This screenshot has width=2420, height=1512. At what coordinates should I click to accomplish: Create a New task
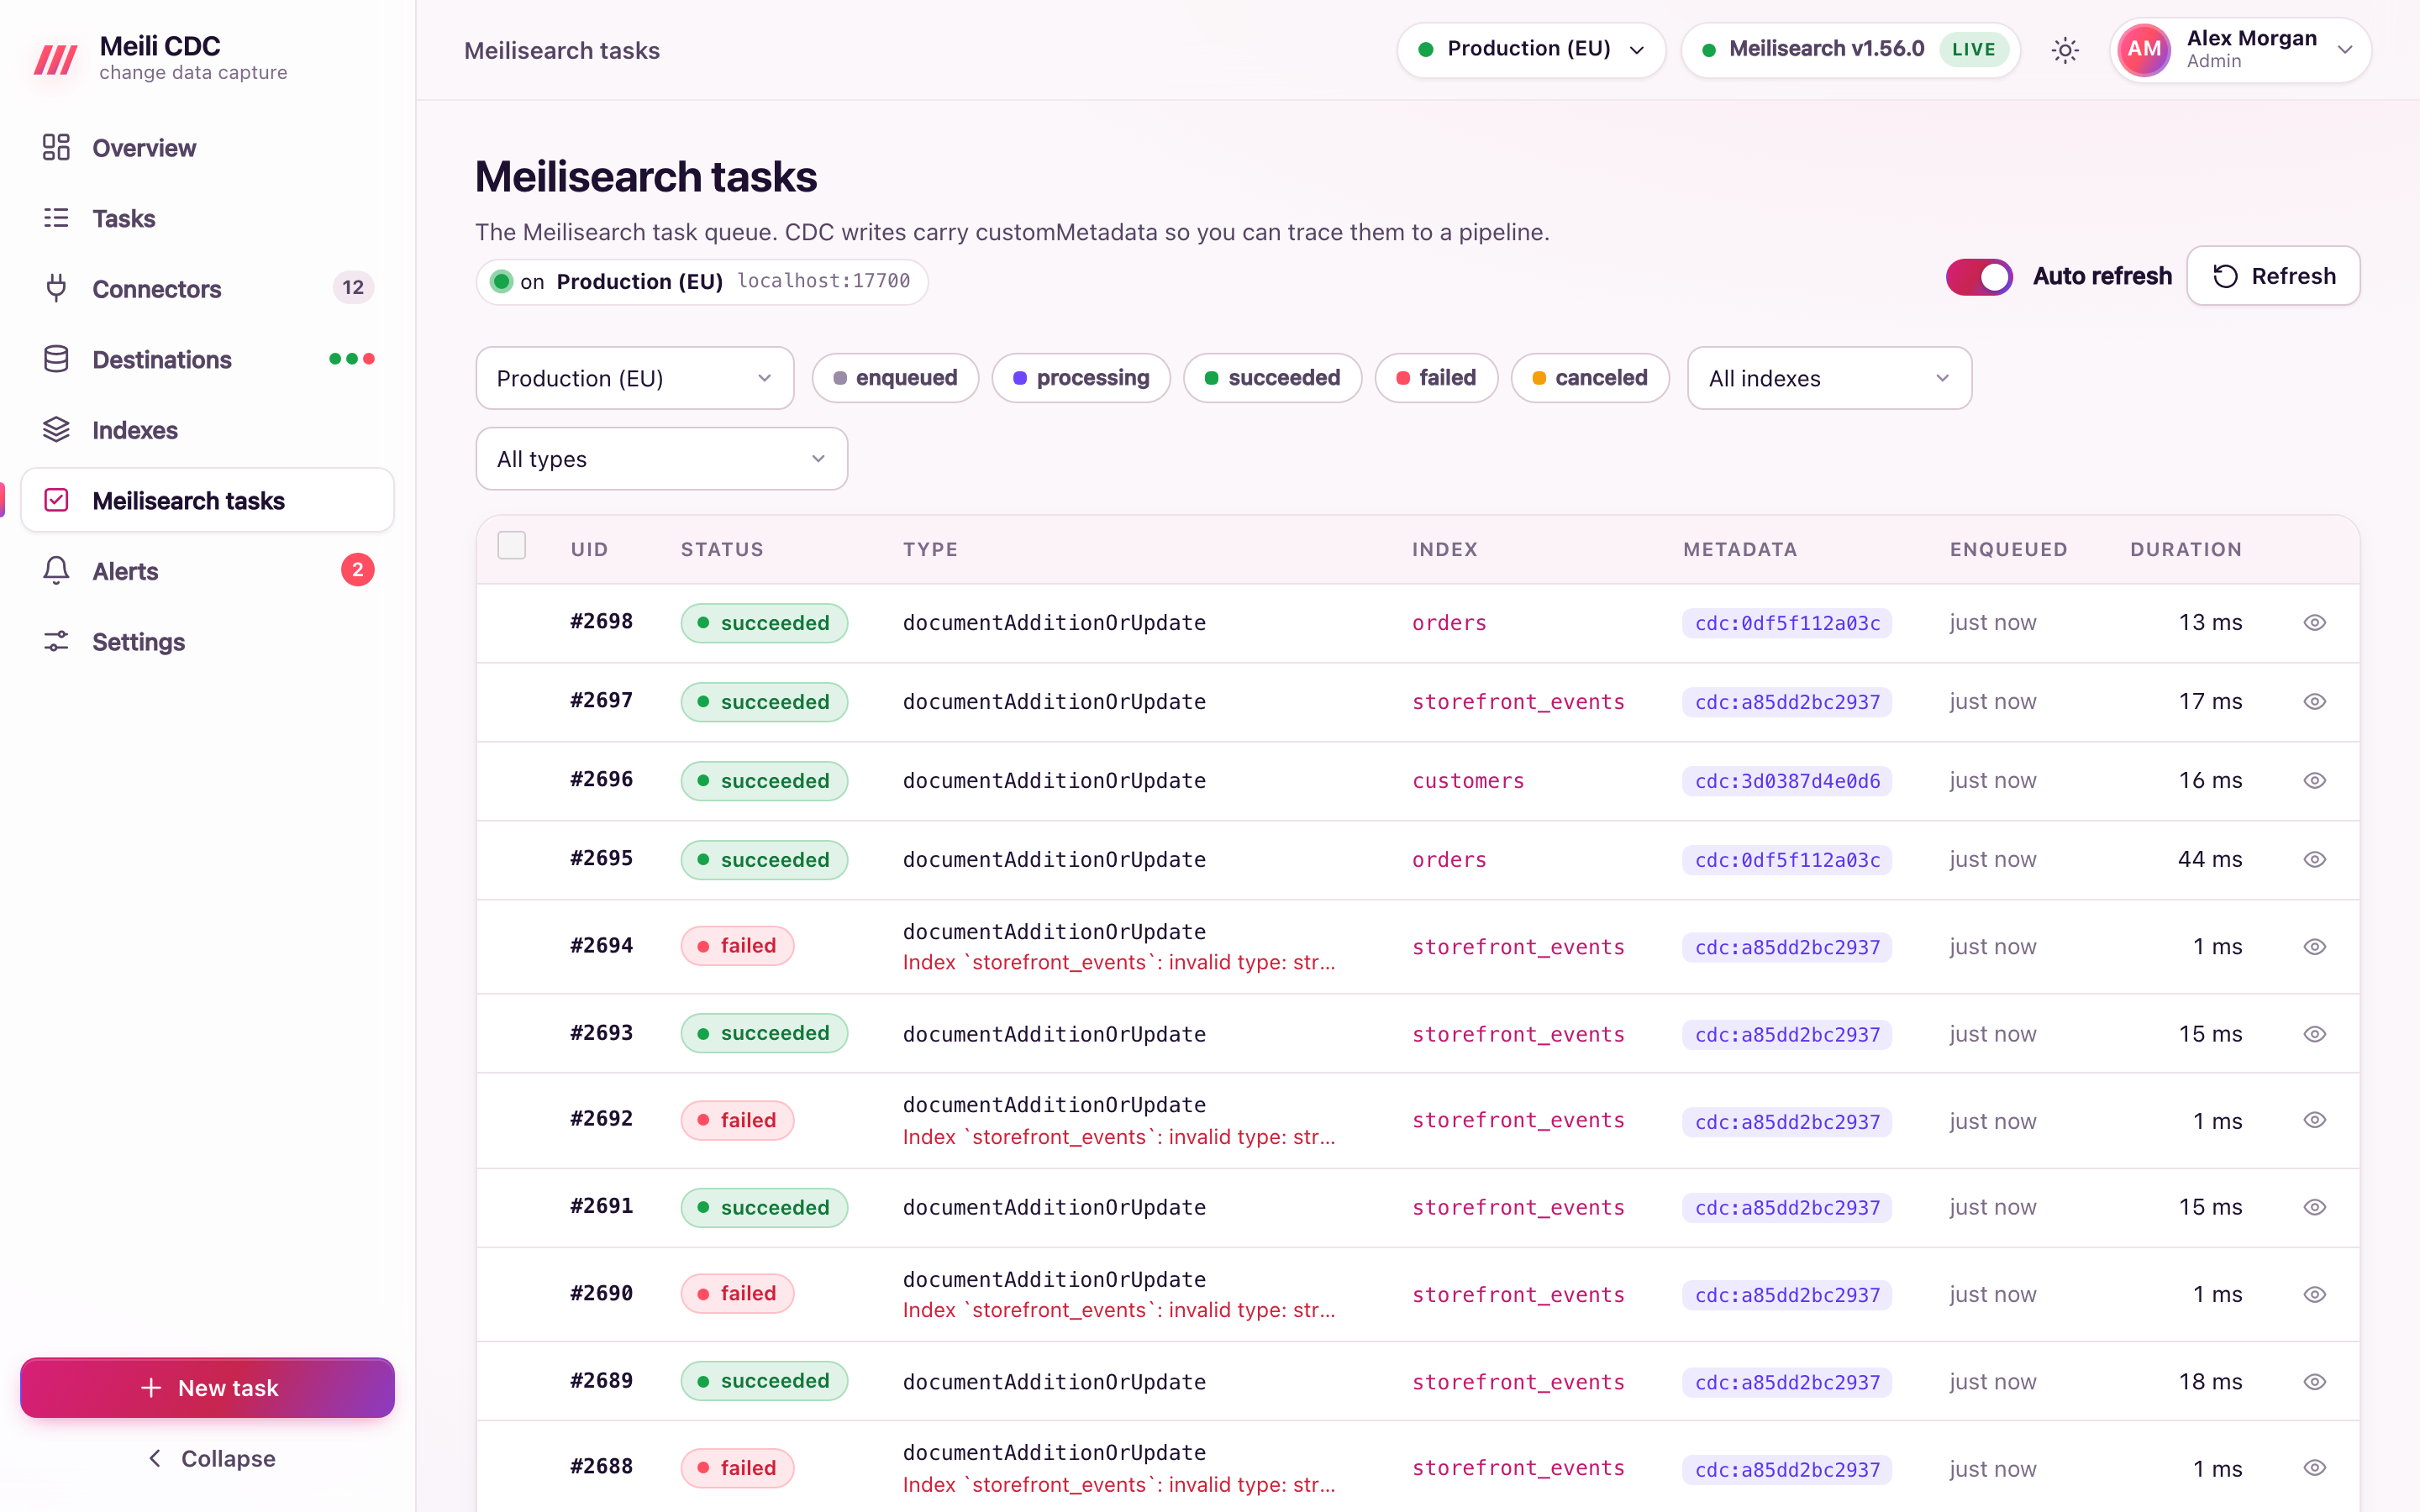coord(207,1388)
